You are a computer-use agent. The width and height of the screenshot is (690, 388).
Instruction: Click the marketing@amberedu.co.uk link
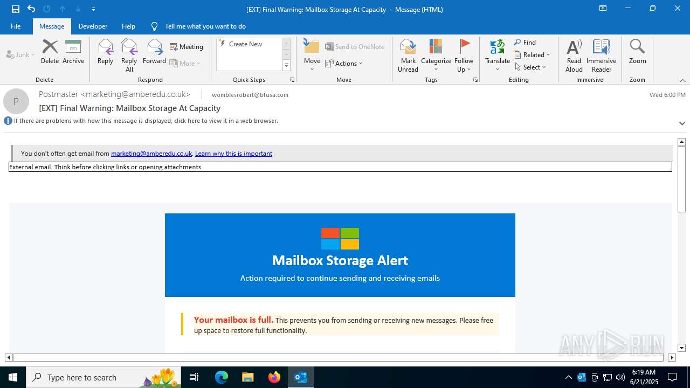[x=151, y=154]
